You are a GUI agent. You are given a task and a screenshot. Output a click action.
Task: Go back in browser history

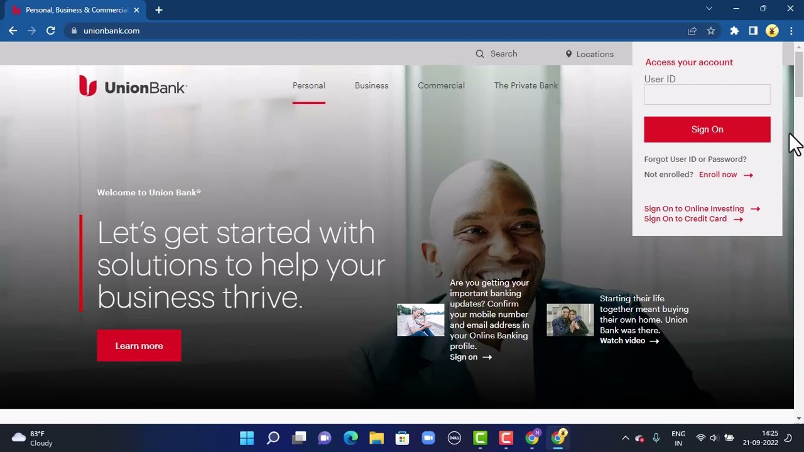click(13, 31)
